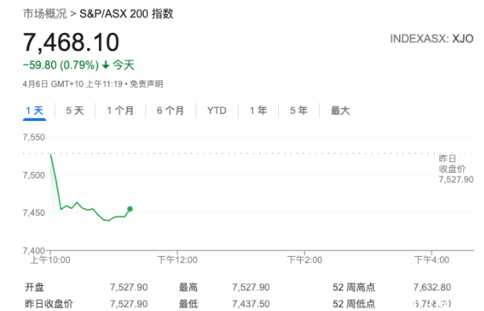Show the 最大 time range
The image size is (484, 311).
(x=340, y=111)
